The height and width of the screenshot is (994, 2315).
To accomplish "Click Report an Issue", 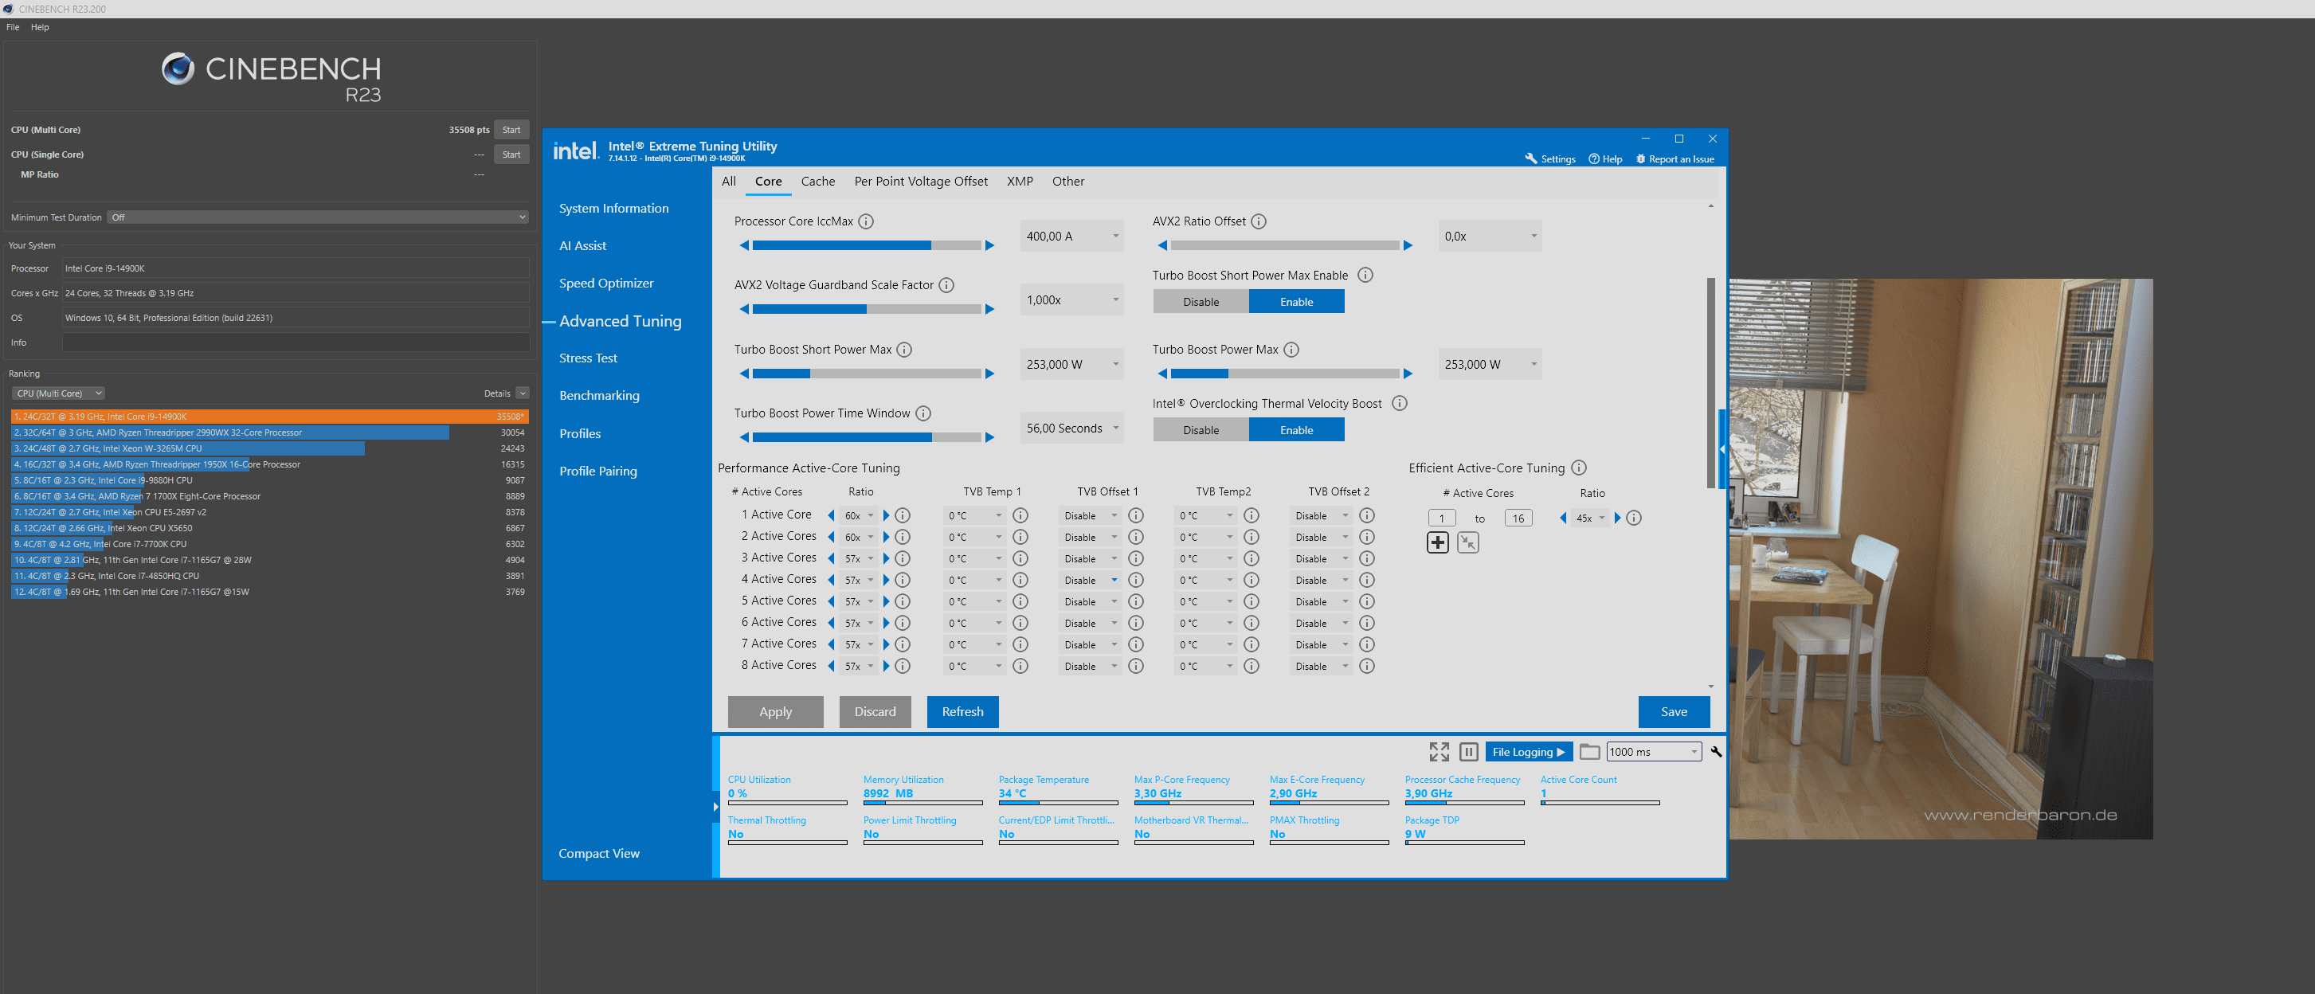I will [x=1675, y=159].
